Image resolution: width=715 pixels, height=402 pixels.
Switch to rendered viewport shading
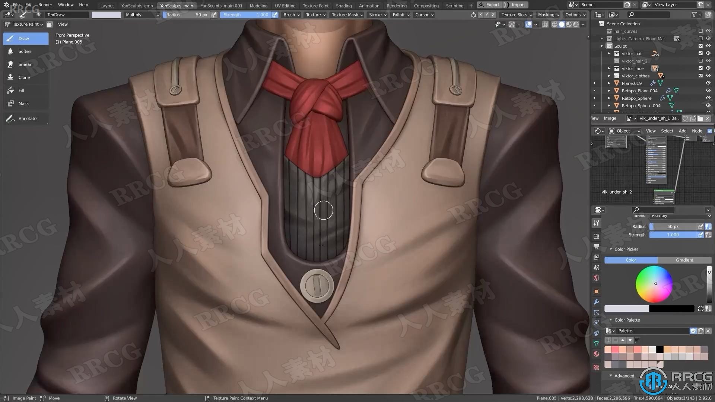pyautogui.click(x=576, y=24)
